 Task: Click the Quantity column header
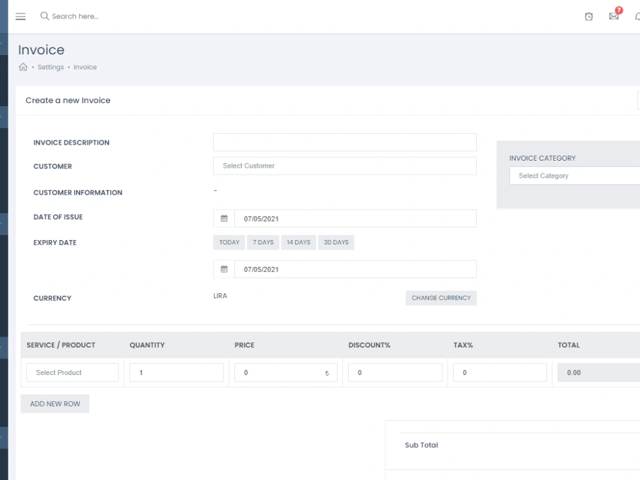click(x=147, y=345)
